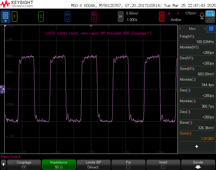This screenshot has width=216, height=170.
Task: Open the Trigger T settings
Action: click(x=161, y=17)
